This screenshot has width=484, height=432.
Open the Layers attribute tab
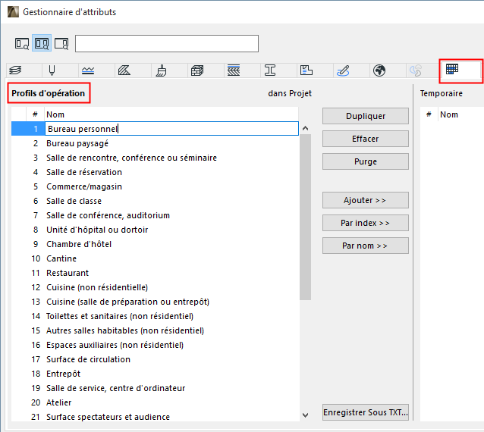pos(24,70)
